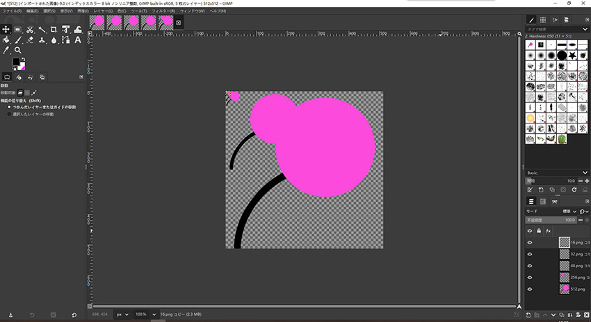Click the foreground black color swatch
This screenshot has width=591, height=322.
pyautogui.click(x=15, y=62)
